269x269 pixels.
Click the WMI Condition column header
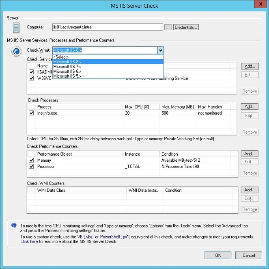pyautogui.click(x=198, y=190)
